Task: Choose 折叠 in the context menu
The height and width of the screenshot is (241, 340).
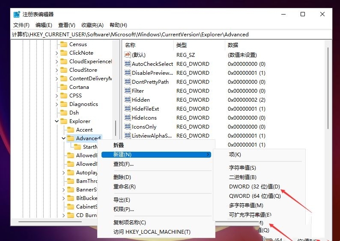Action: [156, 145]
